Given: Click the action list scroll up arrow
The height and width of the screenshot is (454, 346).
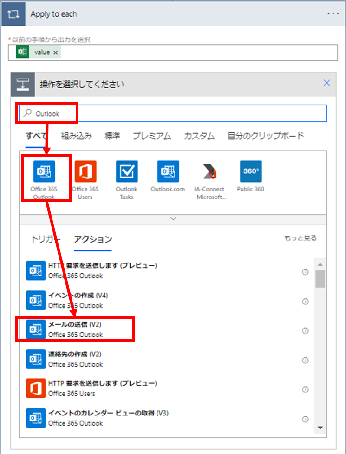Looking at the screenshot, I should pyautogui.click(x=320, y=264).
